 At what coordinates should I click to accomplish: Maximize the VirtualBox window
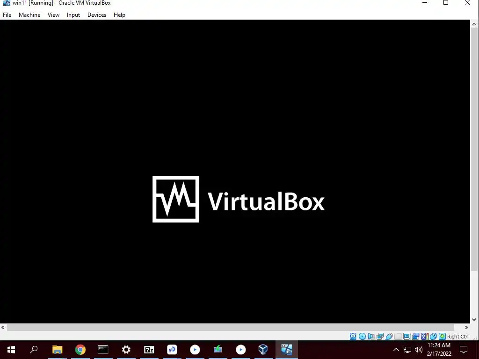coord(446,3)
